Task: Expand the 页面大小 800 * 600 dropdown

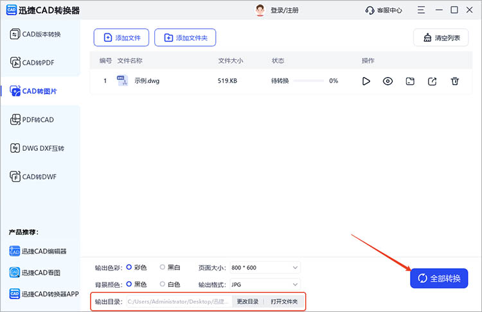Action: click(x=265, y=268)
